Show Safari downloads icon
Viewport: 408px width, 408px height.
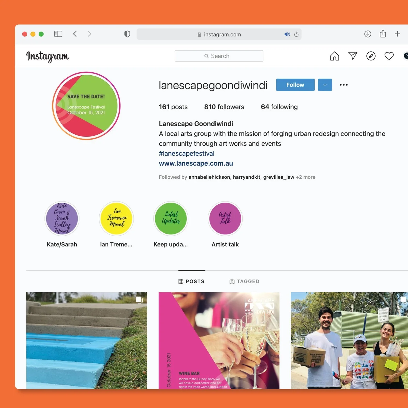[368, 34]
